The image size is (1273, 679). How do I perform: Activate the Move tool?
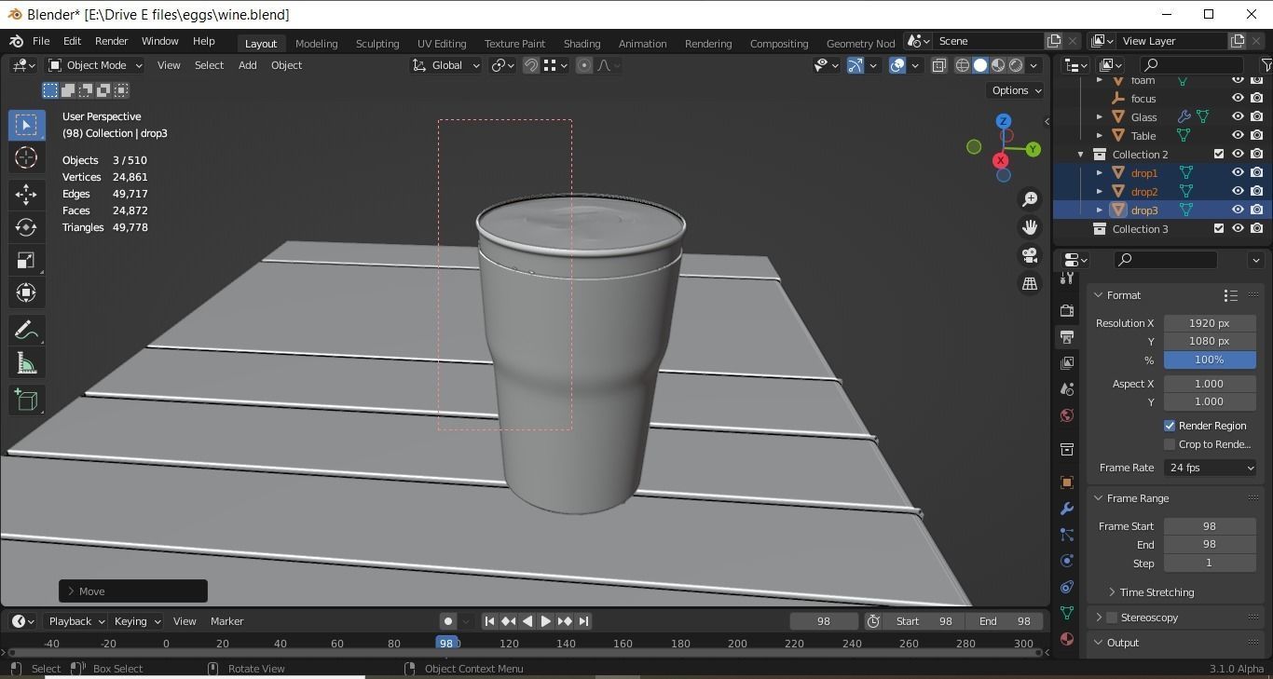pos(26,194)
